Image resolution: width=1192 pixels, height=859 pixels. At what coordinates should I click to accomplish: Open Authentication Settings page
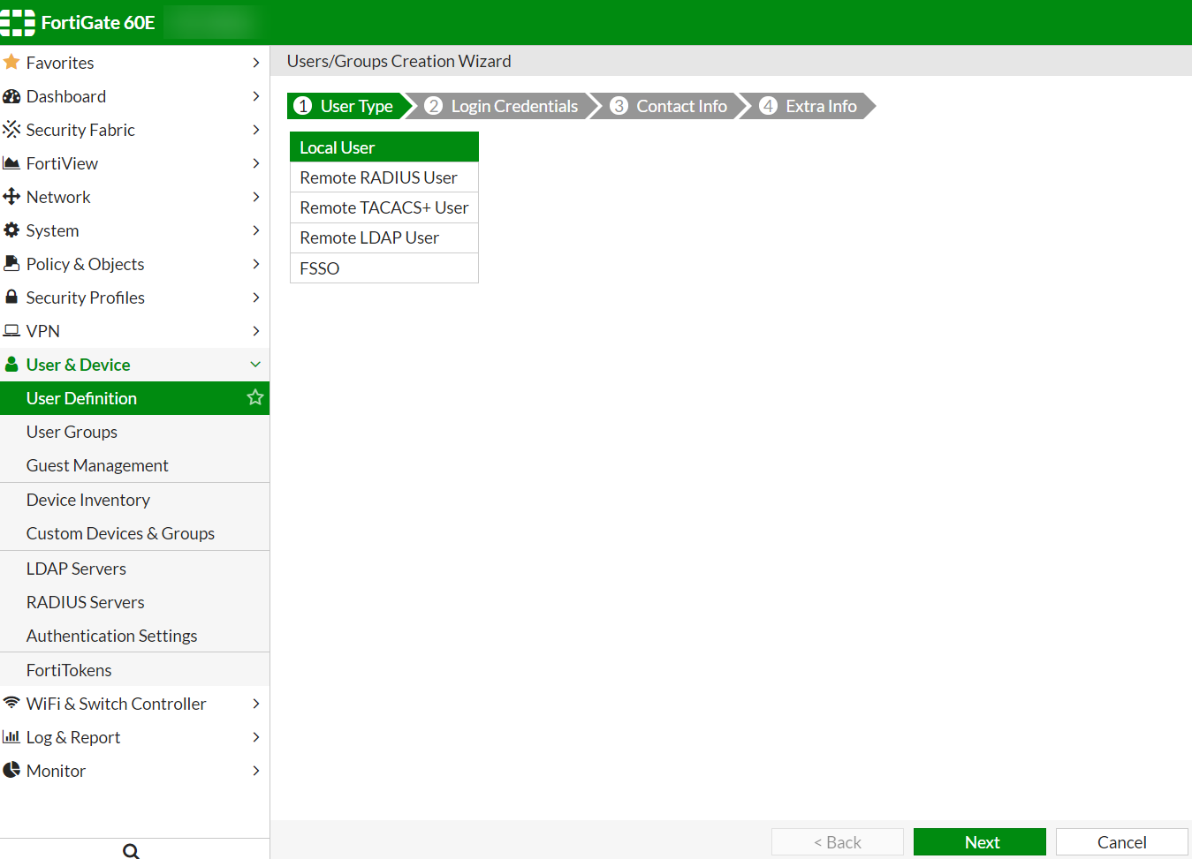coord(134,636)
